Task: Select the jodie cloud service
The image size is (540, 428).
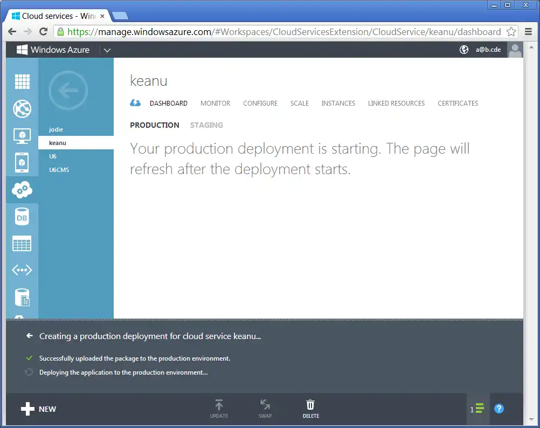Action: click(x=76, y=129)
